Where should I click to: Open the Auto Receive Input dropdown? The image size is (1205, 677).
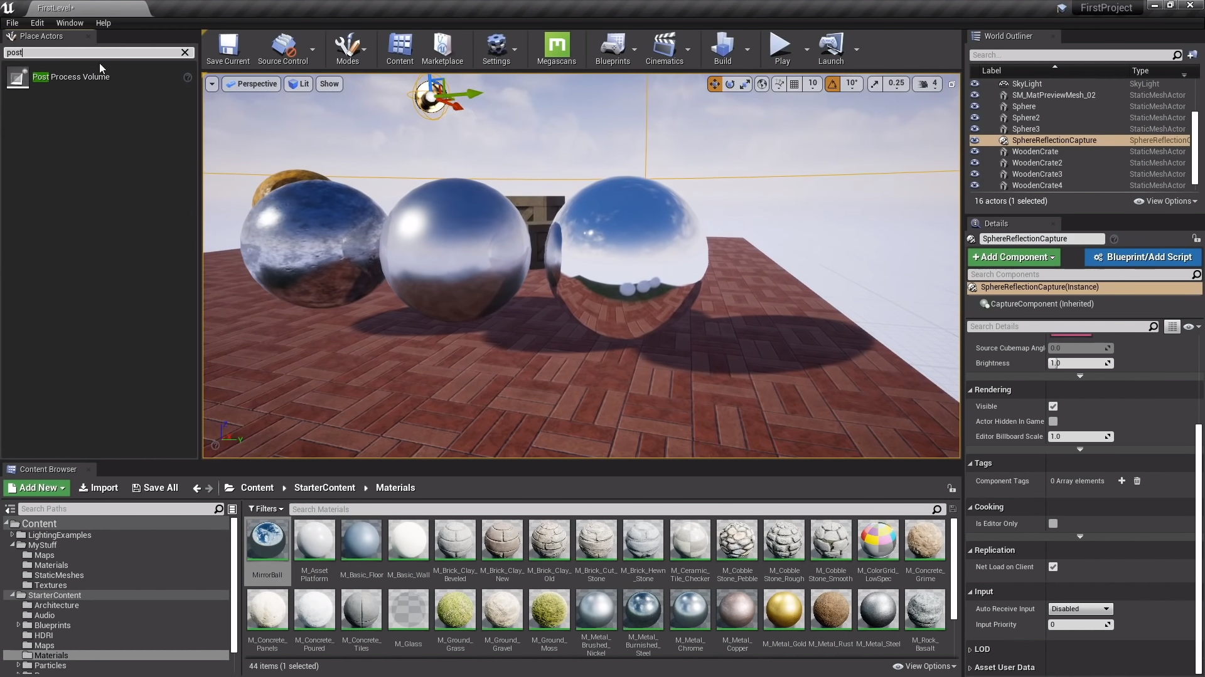[x=1080, y=609]
